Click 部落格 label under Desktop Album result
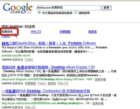The height and width of the screenshot is (109, 140). pos(52,83)
